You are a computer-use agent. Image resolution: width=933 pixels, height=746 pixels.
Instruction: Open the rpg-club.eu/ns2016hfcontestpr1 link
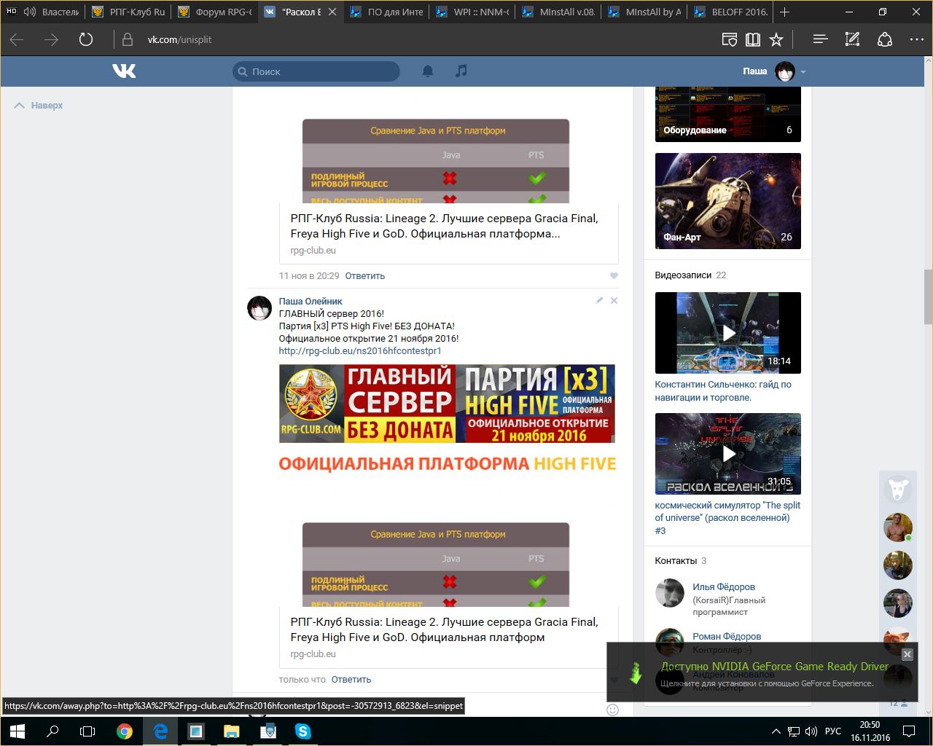pos(360,351)
